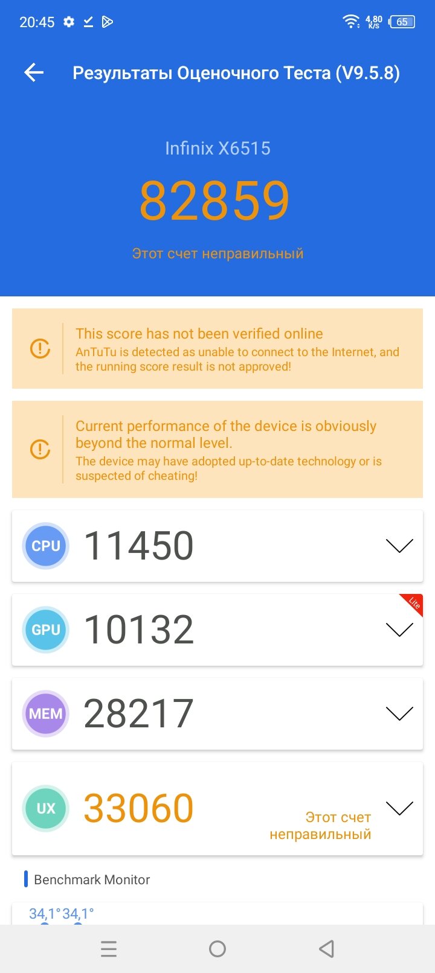435x973 pixels.
Task: Tap the warning icon beside performance notice
Action: [40, 449]
